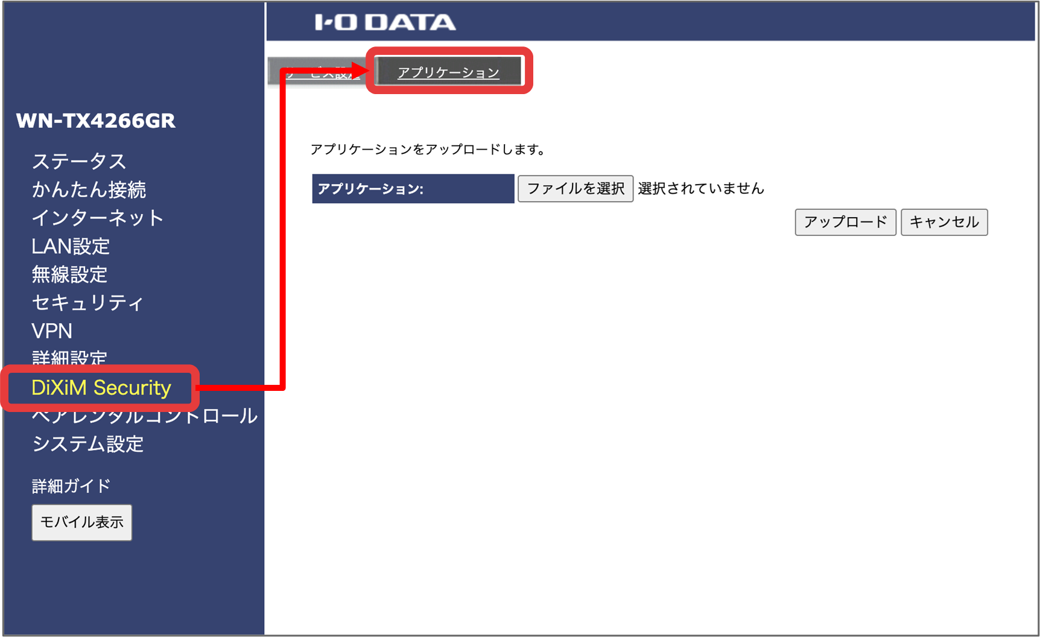Viewport: 1040px width, 637px height.
Task: Open the VPN menu item
Action: pos(52,331)
